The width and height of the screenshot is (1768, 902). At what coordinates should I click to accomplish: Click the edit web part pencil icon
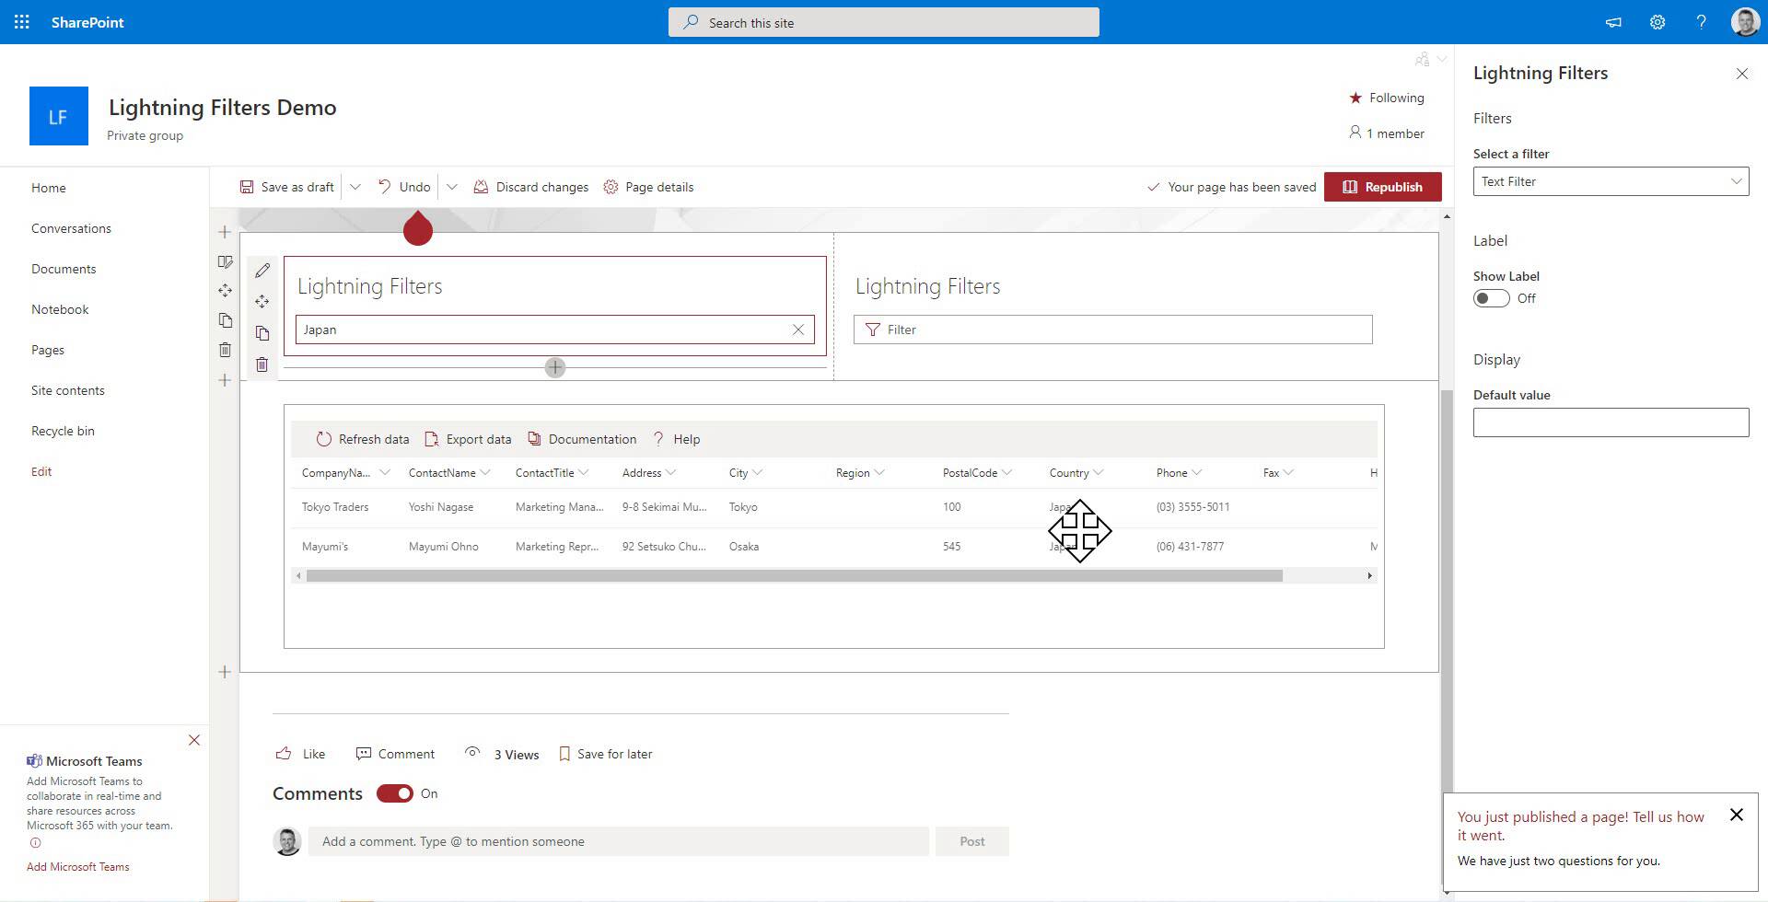pyautogui.click(x=262, y=271)
